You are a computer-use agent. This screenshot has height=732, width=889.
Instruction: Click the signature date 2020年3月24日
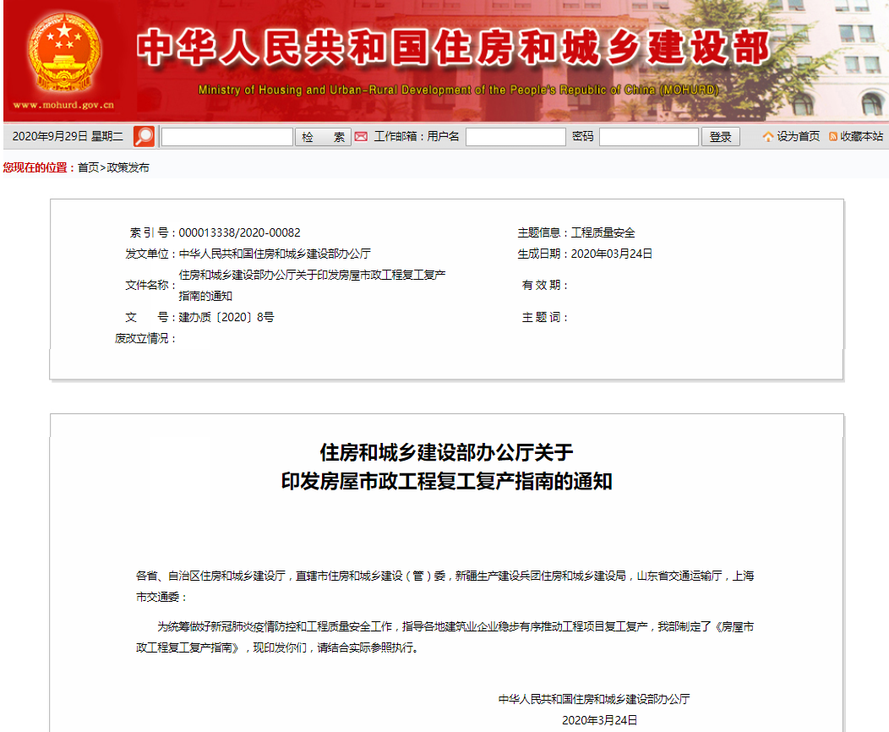click(x=599, y=720)
